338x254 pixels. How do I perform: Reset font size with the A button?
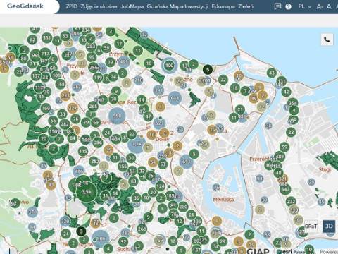(329, 6)
